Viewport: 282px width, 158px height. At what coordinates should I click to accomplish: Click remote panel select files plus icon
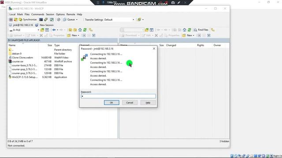[199, 36]
